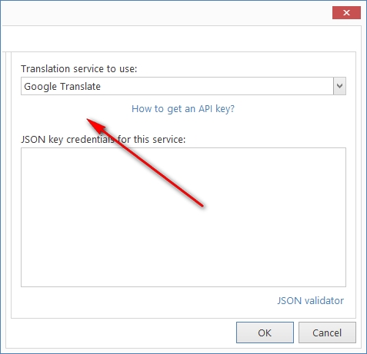Place cursor in empty credentials box

coord(183,217)
